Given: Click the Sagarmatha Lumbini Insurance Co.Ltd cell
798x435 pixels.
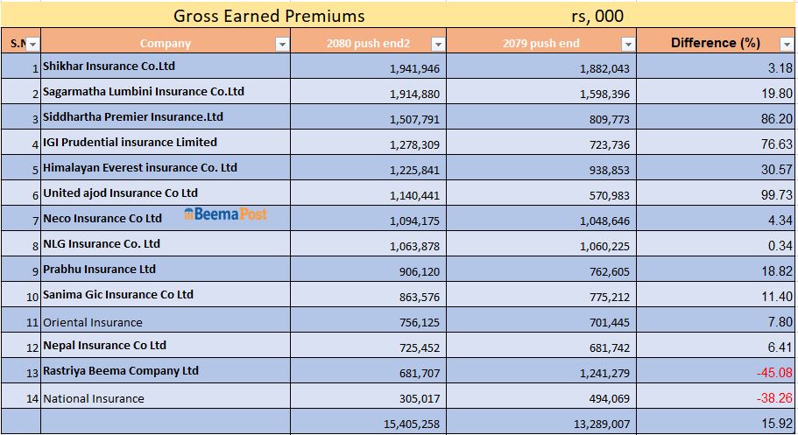Looking at the screenshot, I should pyautogui.click(x=165, y=92).
